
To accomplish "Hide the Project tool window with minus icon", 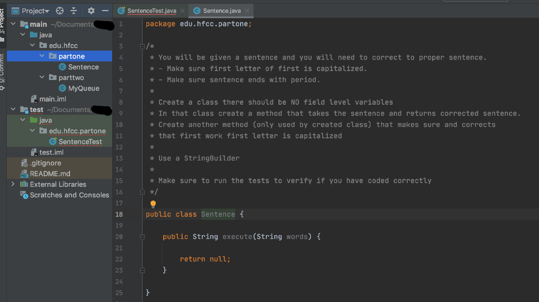I will click(x=105, y=11).
